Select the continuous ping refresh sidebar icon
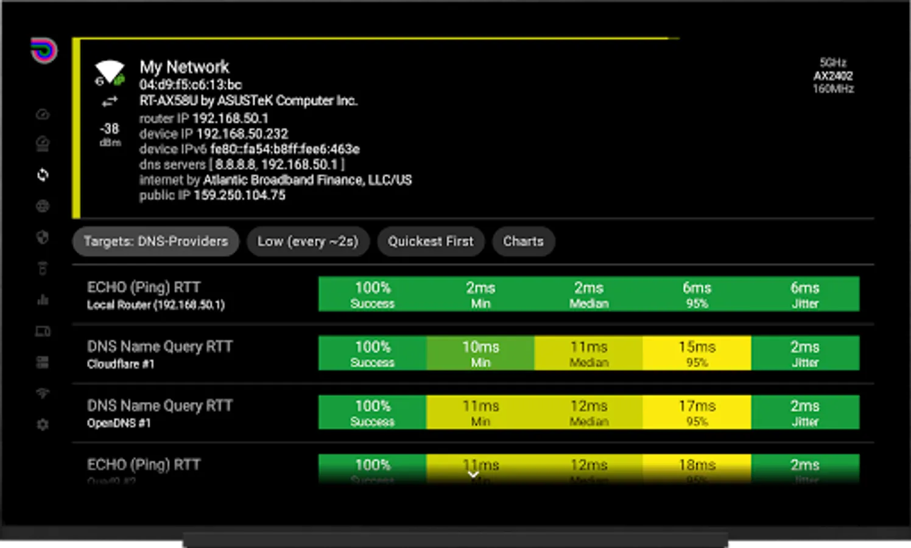Image resolution: width=911 pixels, height=548 pixels. pyautogui.click(x=43, y=175)
